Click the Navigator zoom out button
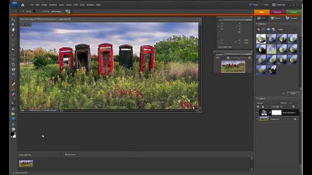 click(228, 58)
